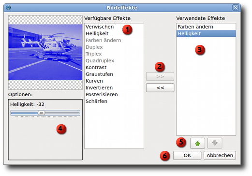Close the Bildeffekte dialog

click(236, 8)
